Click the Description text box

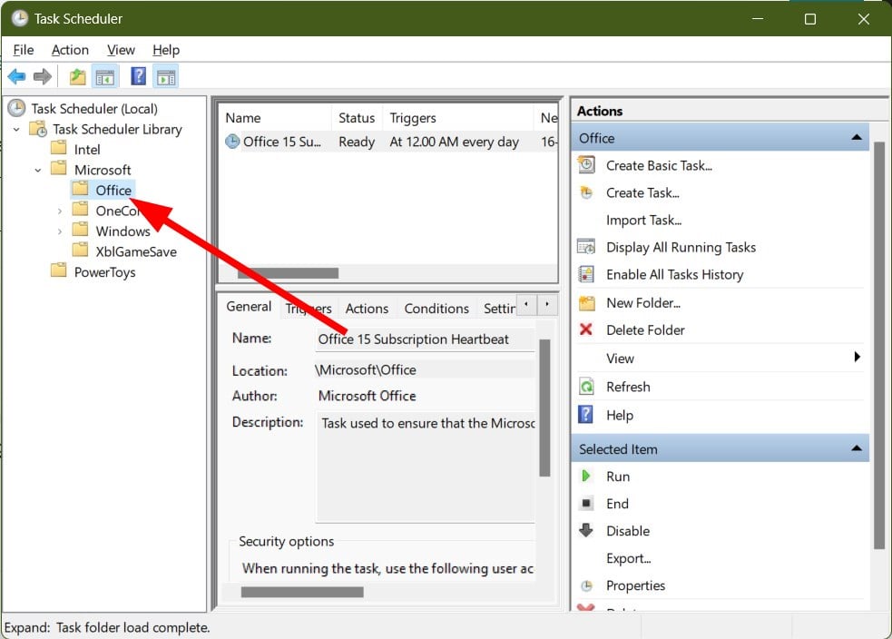tap(425, 467)
